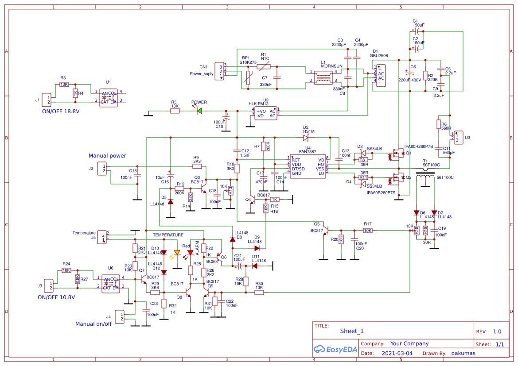Viewport: 518px width, 366px height.
Task: Select connector CN1 labeled Power_suply
Action: [220, 72]
